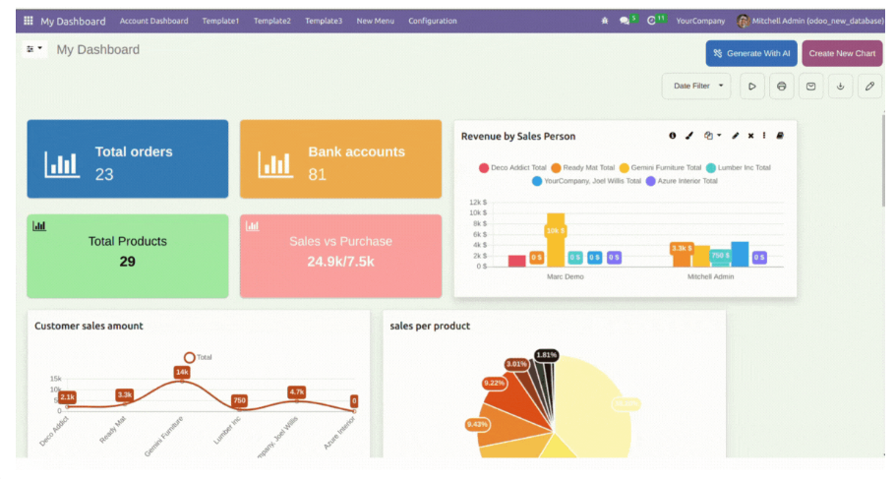Open Total orders tile
This screenshot has height=479, width=895.
(127, 158)
